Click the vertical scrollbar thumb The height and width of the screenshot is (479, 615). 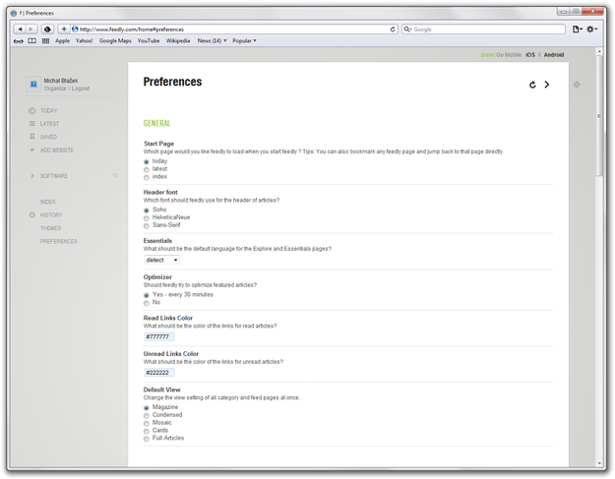599,116
